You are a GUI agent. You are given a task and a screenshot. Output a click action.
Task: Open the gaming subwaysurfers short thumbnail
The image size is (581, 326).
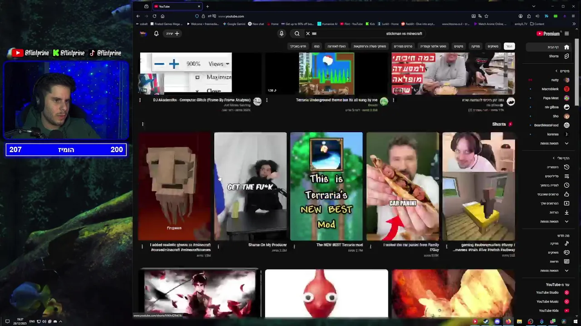tap(479, 186)
